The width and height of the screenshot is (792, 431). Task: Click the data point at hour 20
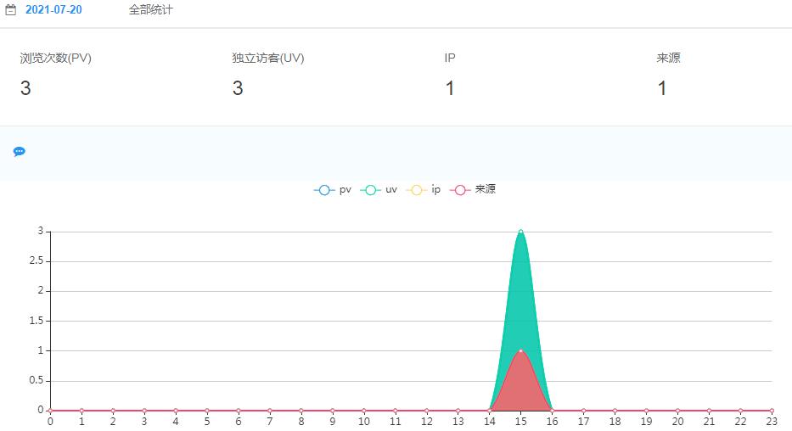point(678,411)
